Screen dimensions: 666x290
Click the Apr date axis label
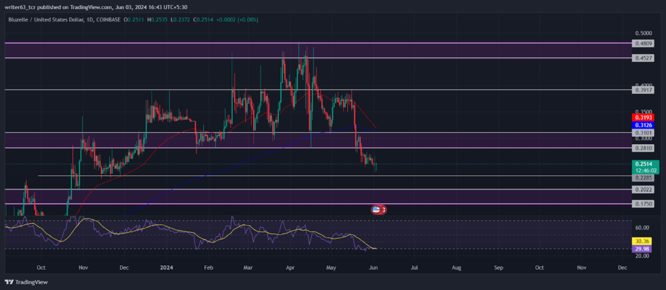pyautogui.click(x=291, y=268)
